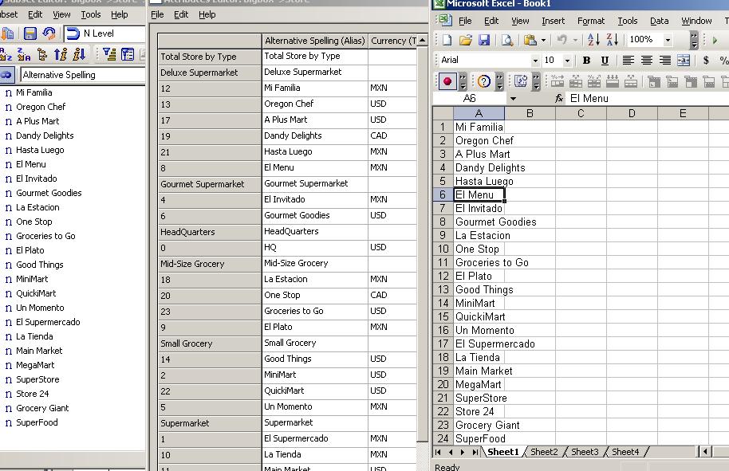Click the Save icon in the Subset Editor toolbar
This screenshot has width=729, height=471.
point(30,33)
